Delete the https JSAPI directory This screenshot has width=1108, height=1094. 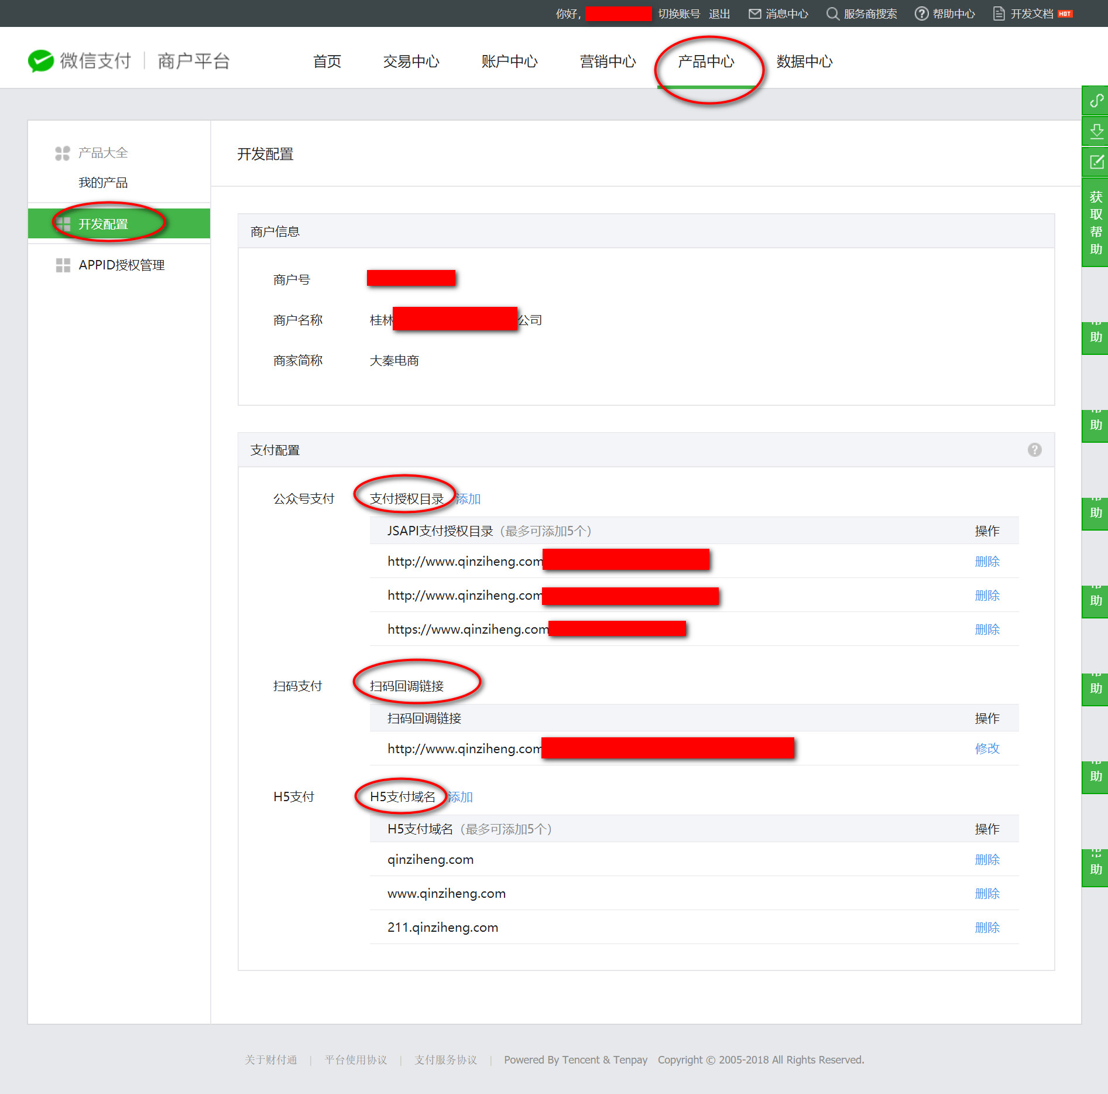click(x=987, y=630)
